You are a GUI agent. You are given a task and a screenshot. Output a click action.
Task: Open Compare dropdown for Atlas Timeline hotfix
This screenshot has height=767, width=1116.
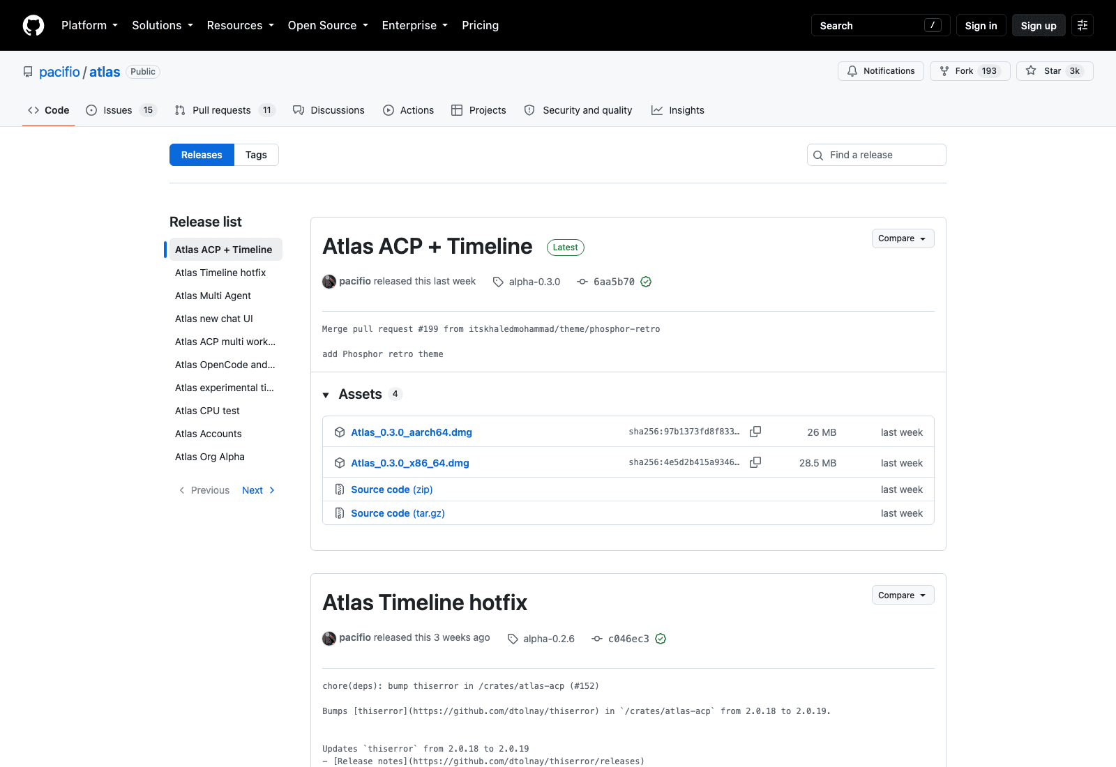pyautogui.click(x=903, y=595)
